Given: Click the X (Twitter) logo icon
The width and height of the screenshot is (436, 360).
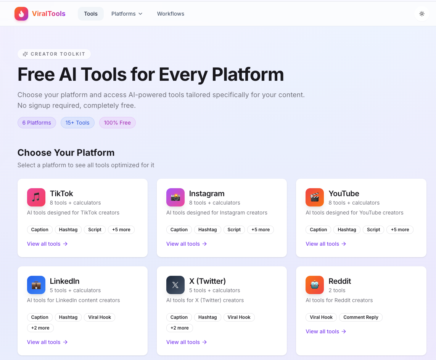Looking at the screenshot, I should pyautogui.click(x=175, y=285).
